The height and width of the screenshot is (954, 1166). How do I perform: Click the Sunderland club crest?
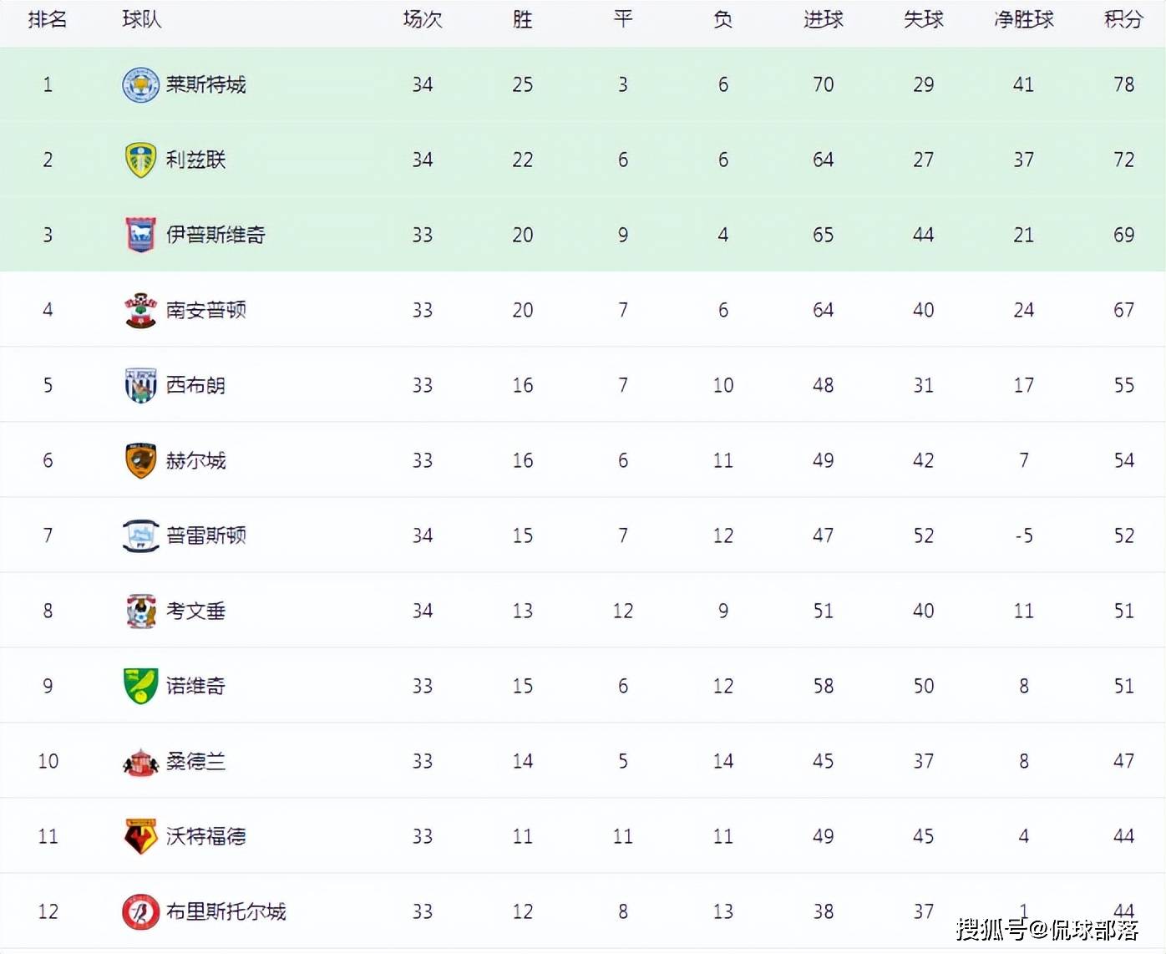click(x=140, y=762)
